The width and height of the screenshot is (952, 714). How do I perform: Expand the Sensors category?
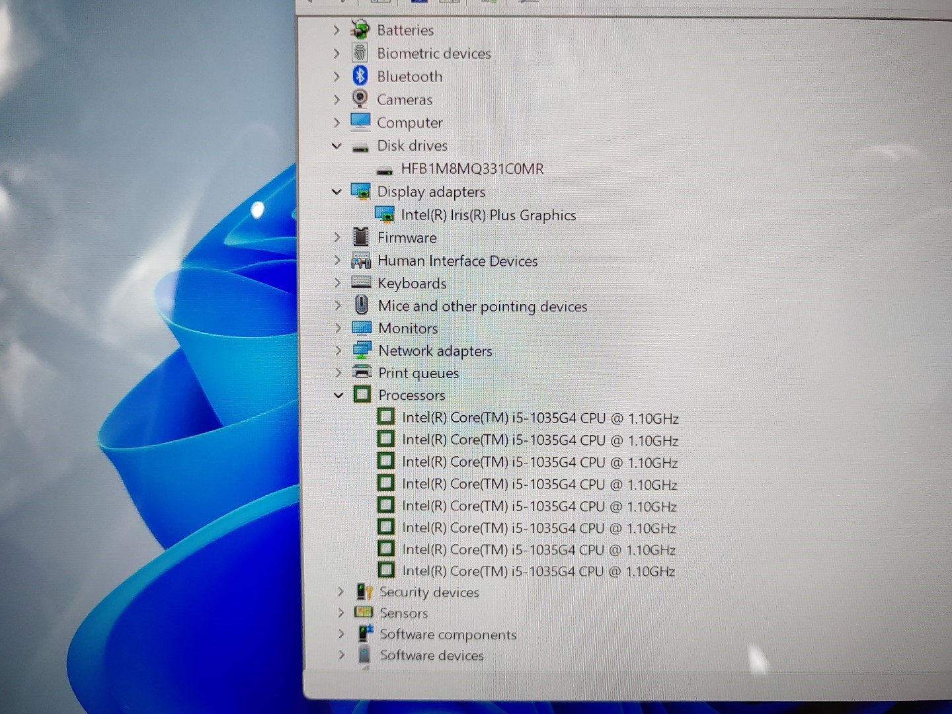[340, 613]
